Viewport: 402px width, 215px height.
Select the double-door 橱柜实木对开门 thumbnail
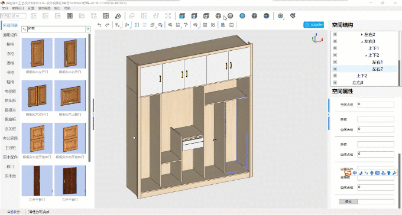[37, 96]
